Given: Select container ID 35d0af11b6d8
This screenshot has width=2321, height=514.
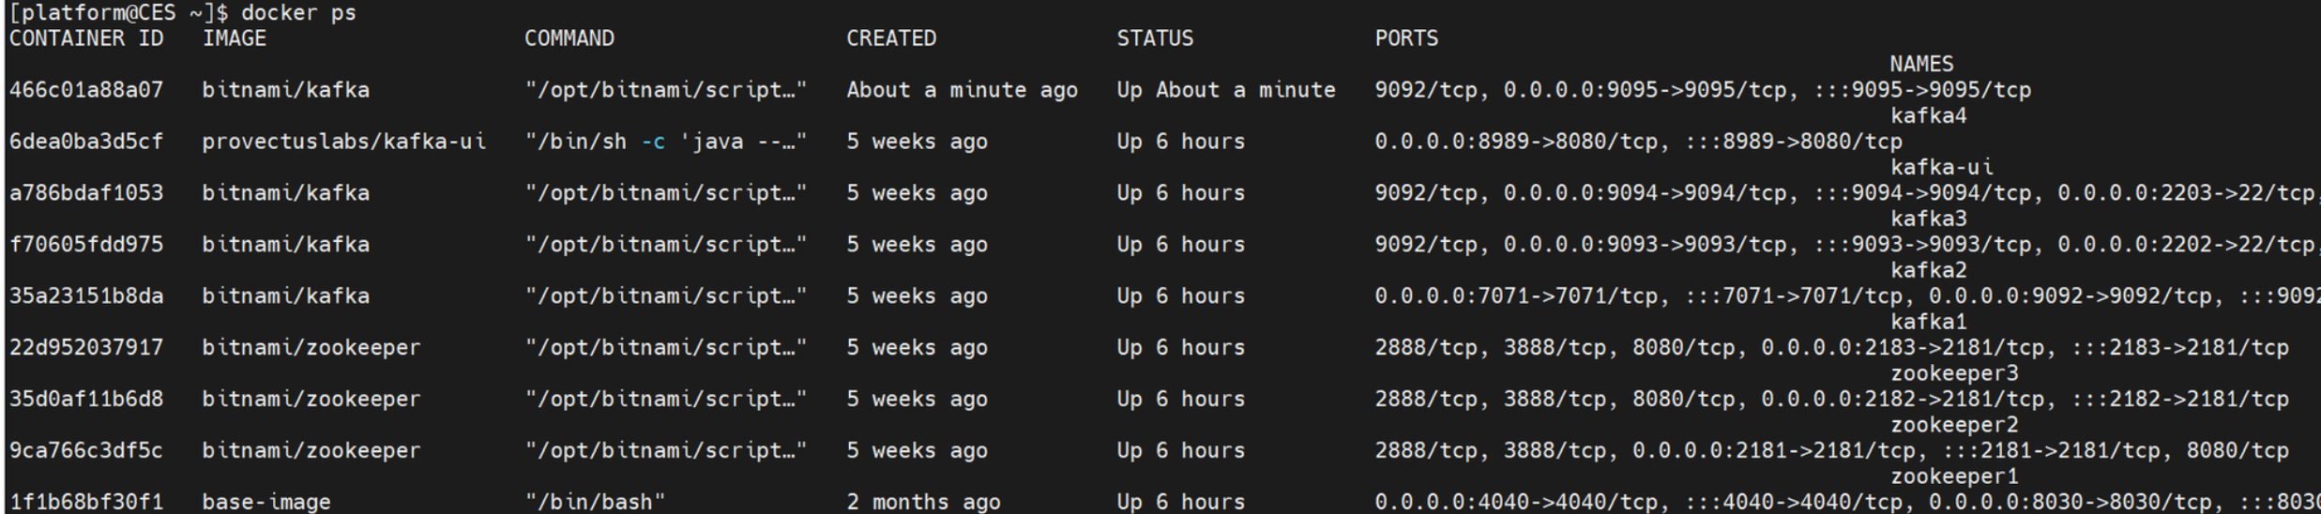Looking at the screenshot, I should click(86, 400).
